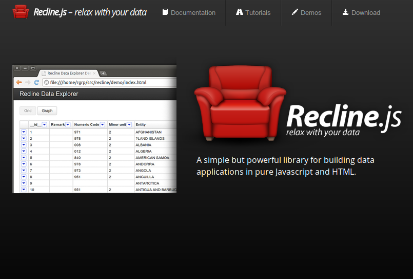Open the __id__ column dropdown arrow
This screenshot has height=279, width=413.
click(x=44, y=124)
